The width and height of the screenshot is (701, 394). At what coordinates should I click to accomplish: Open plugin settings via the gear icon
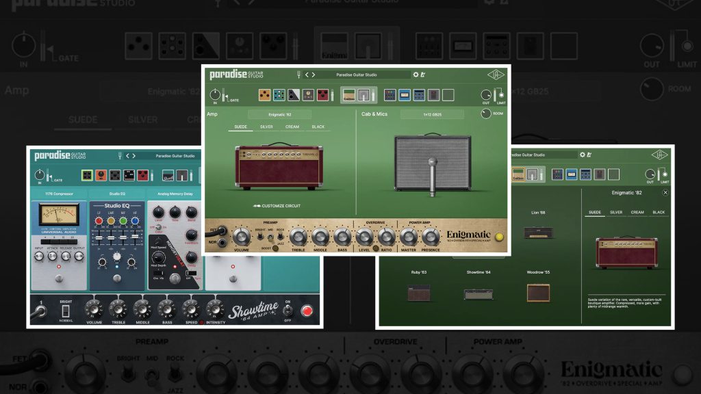[x=416, y=74]
